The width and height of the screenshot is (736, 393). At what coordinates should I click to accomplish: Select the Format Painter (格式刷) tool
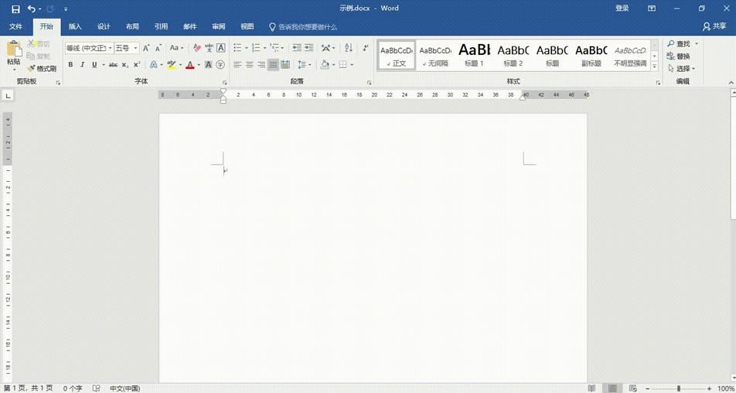click(41, 69)
